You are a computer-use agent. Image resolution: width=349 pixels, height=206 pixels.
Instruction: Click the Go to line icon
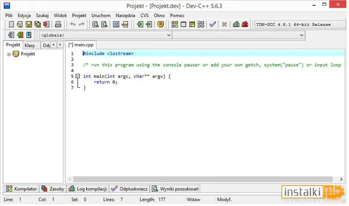click(125, 24)
